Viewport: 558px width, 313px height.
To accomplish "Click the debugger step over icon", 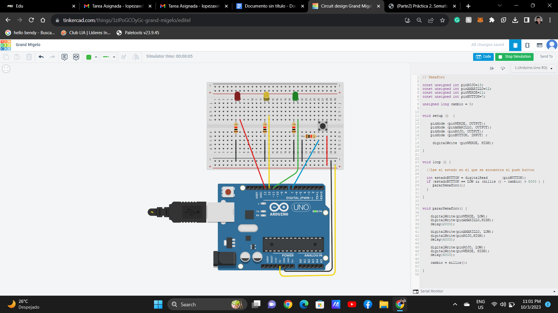I will pos(503,68).
